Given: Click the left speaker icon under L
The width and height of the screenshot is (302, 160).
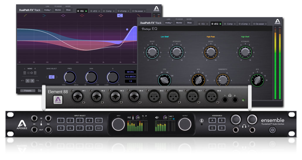Looking at the screenshot, I should (25, 73).
